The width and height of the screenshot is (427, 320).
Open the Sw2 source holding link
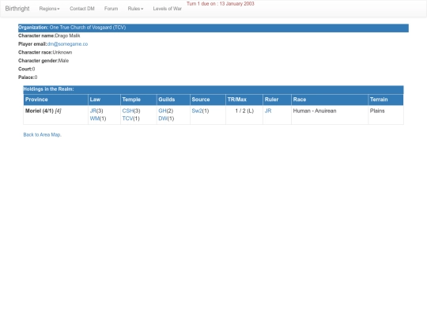(197, 111)
